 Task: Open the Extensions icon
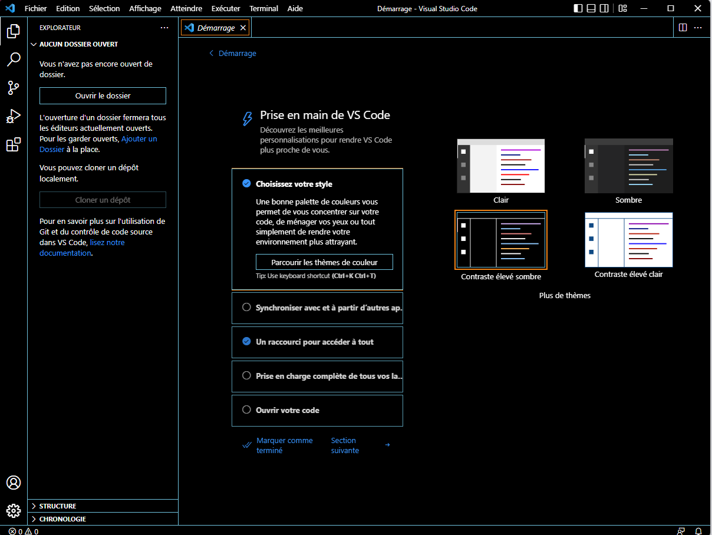[x=13, y=144]
